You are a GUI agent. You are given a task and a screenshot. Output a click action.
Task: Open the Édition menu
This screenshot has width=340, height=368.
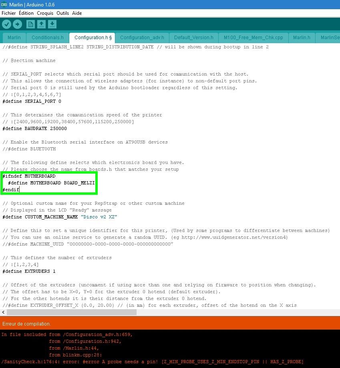click(26, 13)
